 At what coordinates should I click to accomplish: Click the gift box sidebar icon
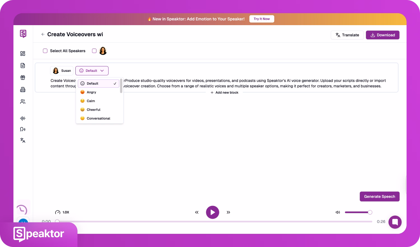(23, 77)
